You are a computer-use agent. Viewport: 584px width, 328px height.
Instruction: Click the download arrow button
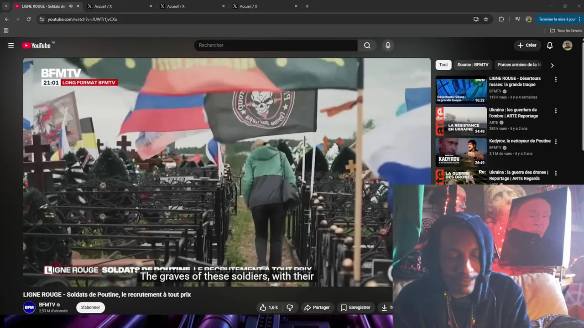tap(385, 307)
